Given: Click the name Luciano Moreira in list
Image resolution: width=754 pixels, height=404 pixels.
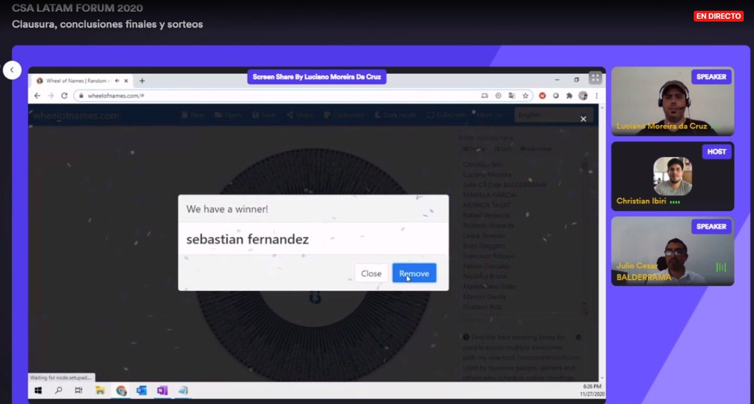Looking at the screenshot, I should (x=487, y=175).
